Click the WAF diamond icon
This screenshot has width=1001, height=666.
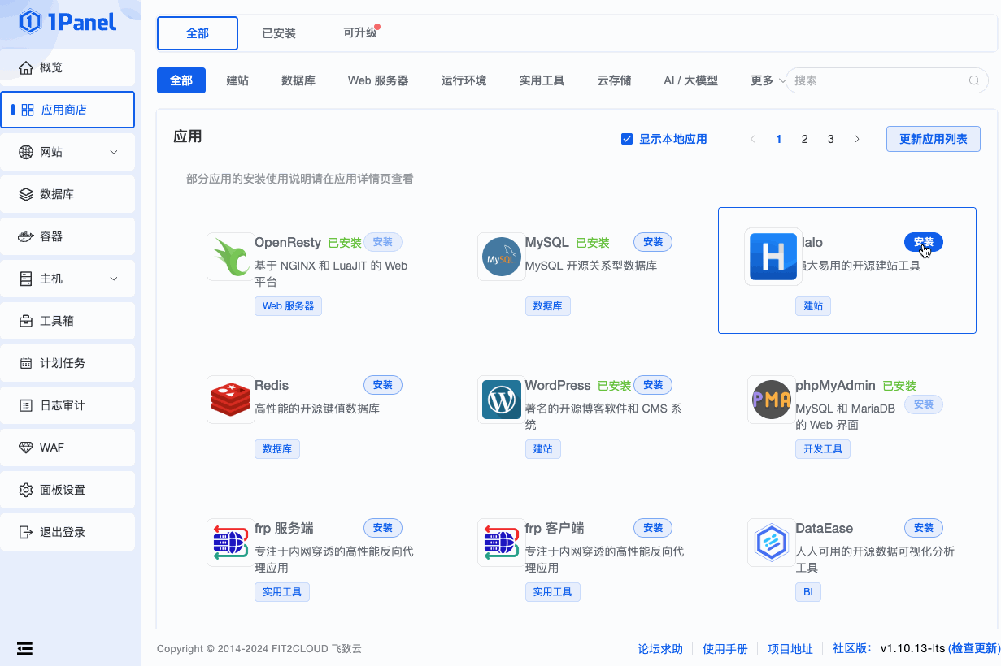coord(25,448)
